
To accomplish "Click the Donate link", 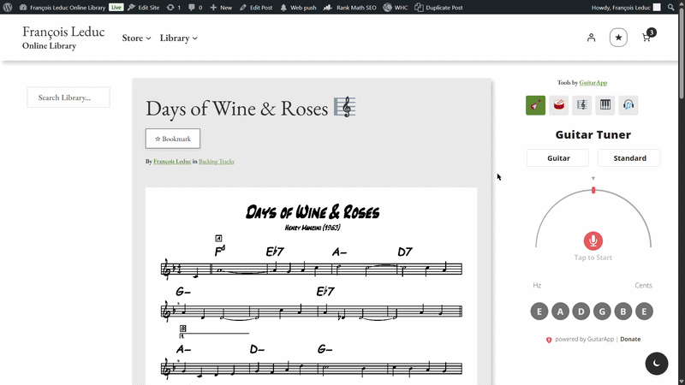I will click(630, 339).
